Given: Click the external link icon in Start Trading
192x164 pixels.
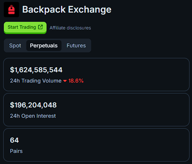Looking at the screenshot, I should click(40, 27).
